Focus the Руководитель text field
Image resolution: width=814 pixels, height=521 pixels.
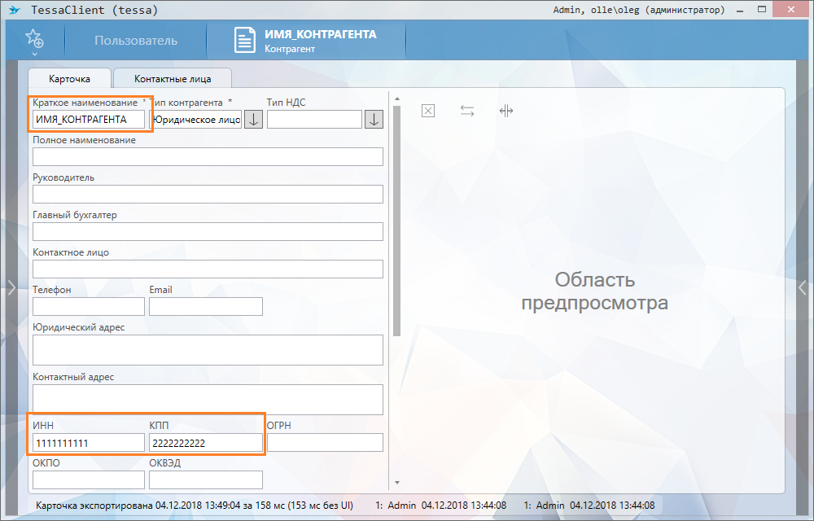tap(208, 194)
